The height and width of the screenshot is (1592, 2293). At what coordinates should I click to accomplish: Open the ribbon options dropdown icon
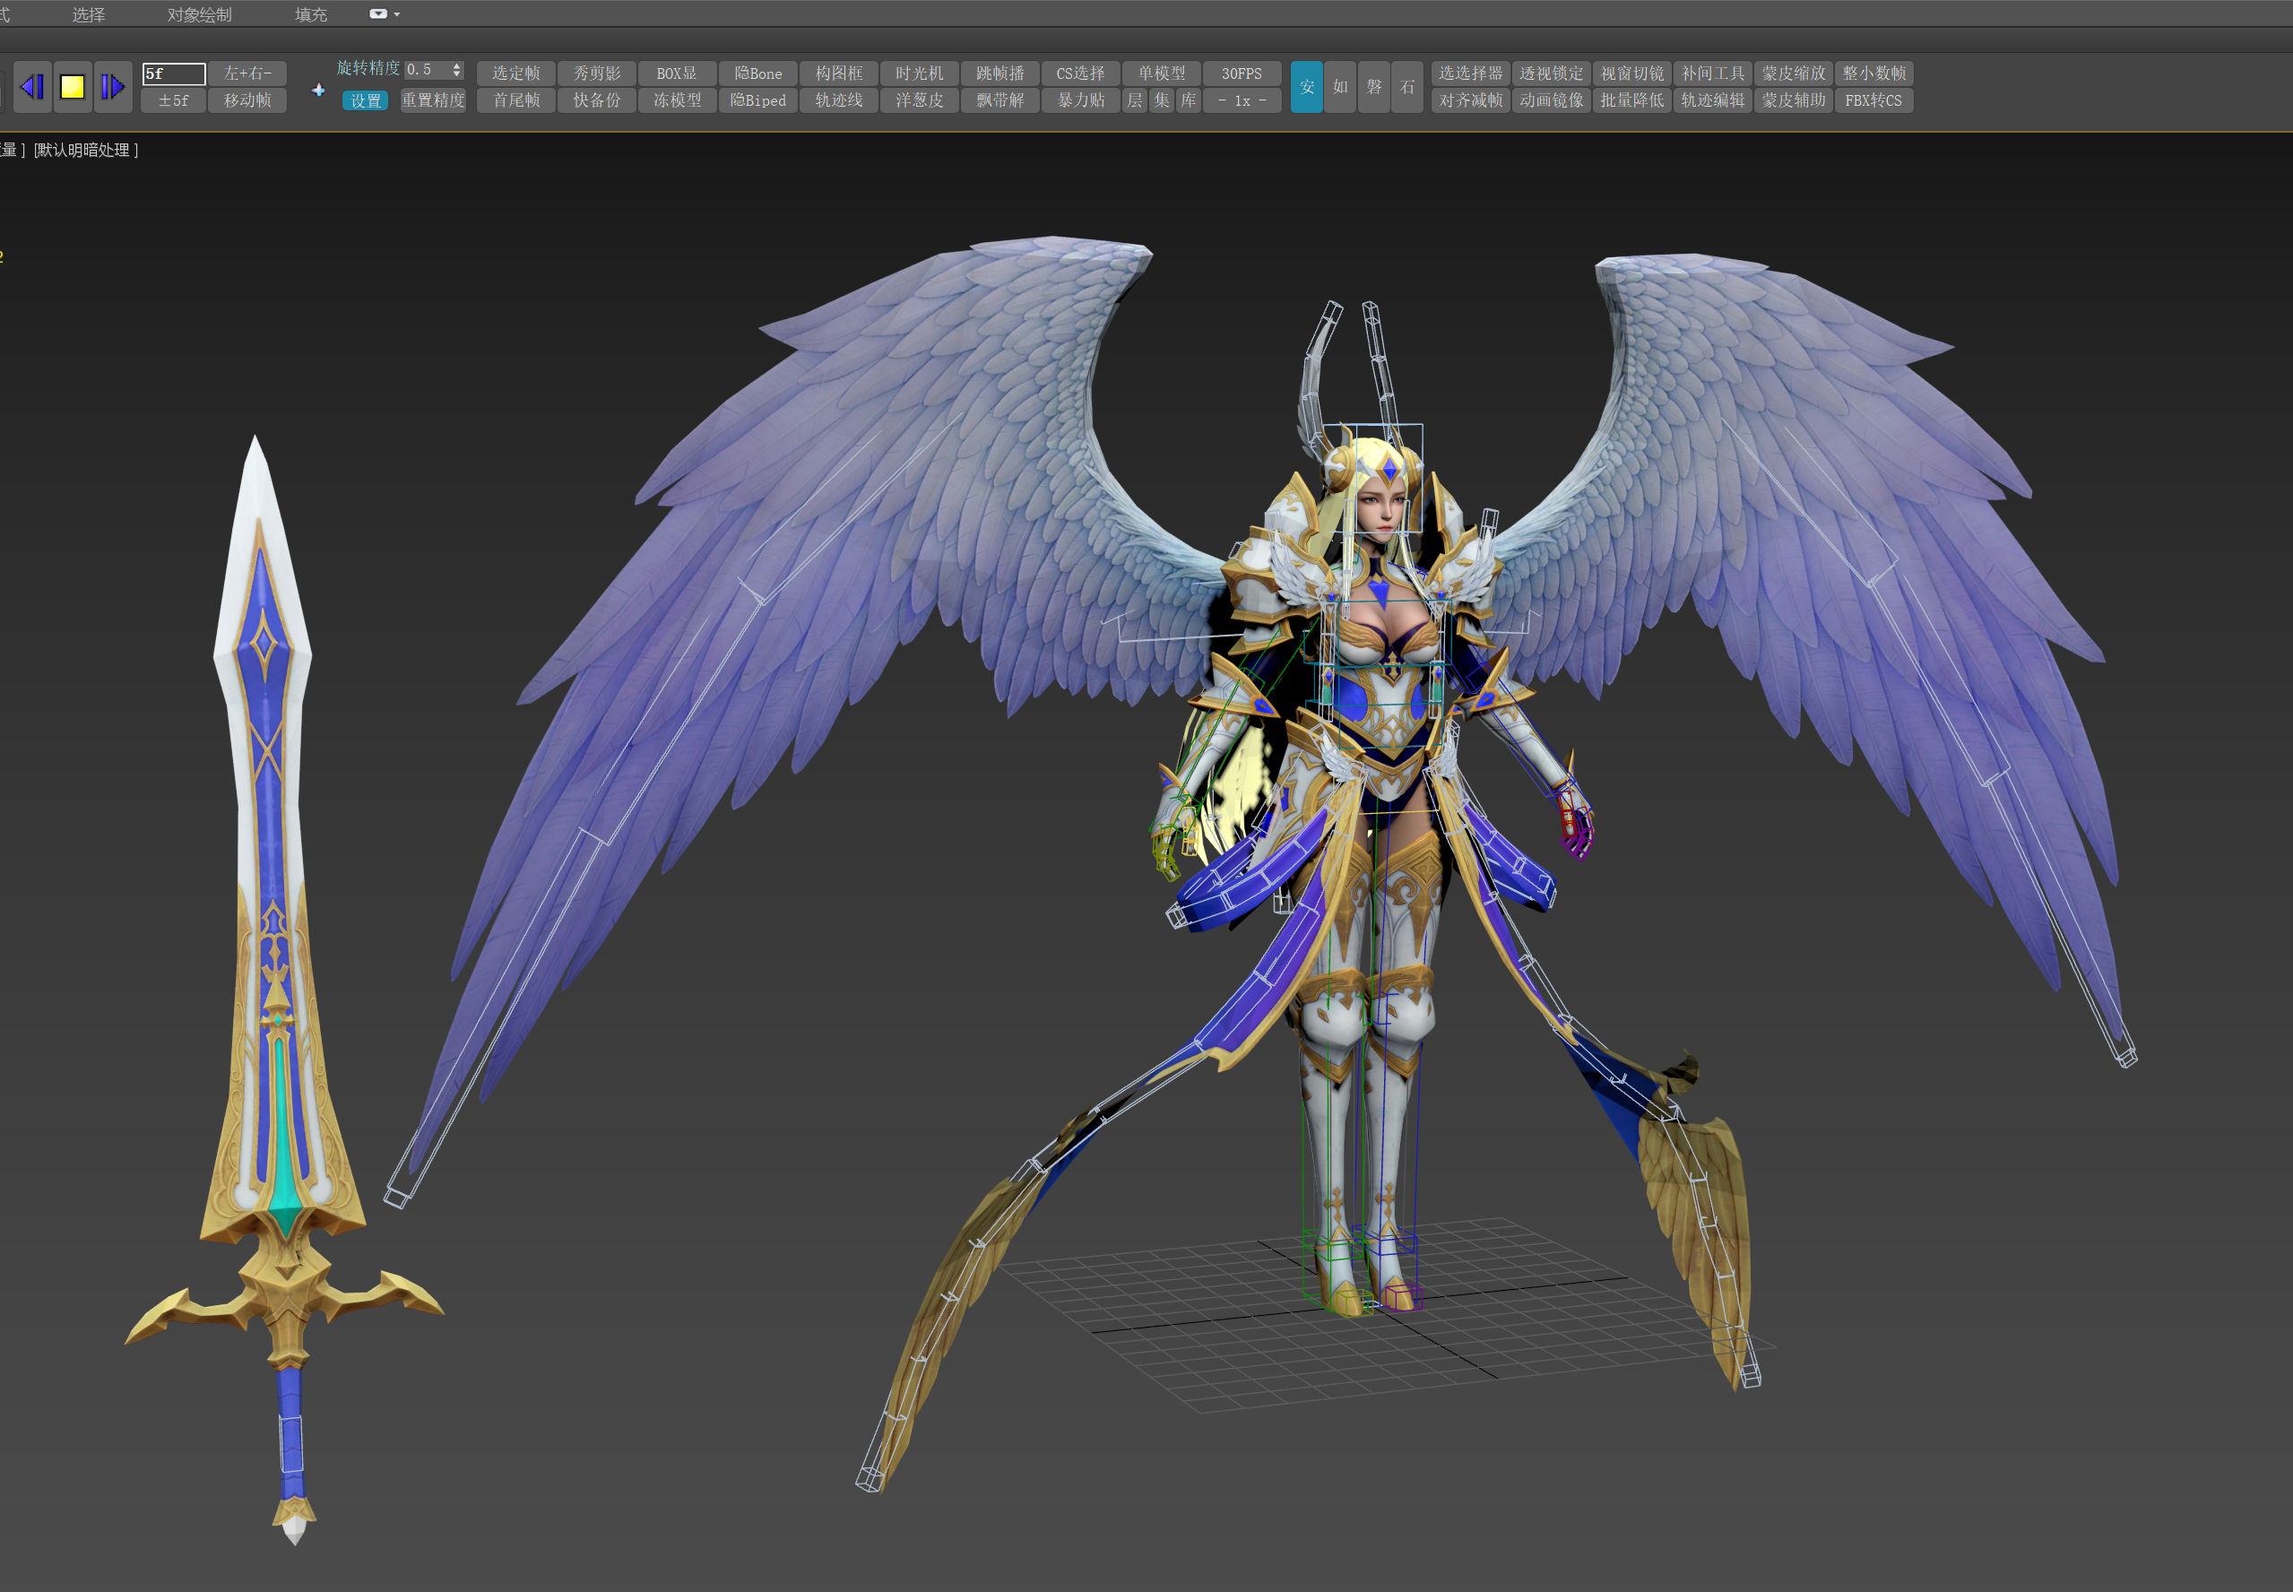pos(383,14)
